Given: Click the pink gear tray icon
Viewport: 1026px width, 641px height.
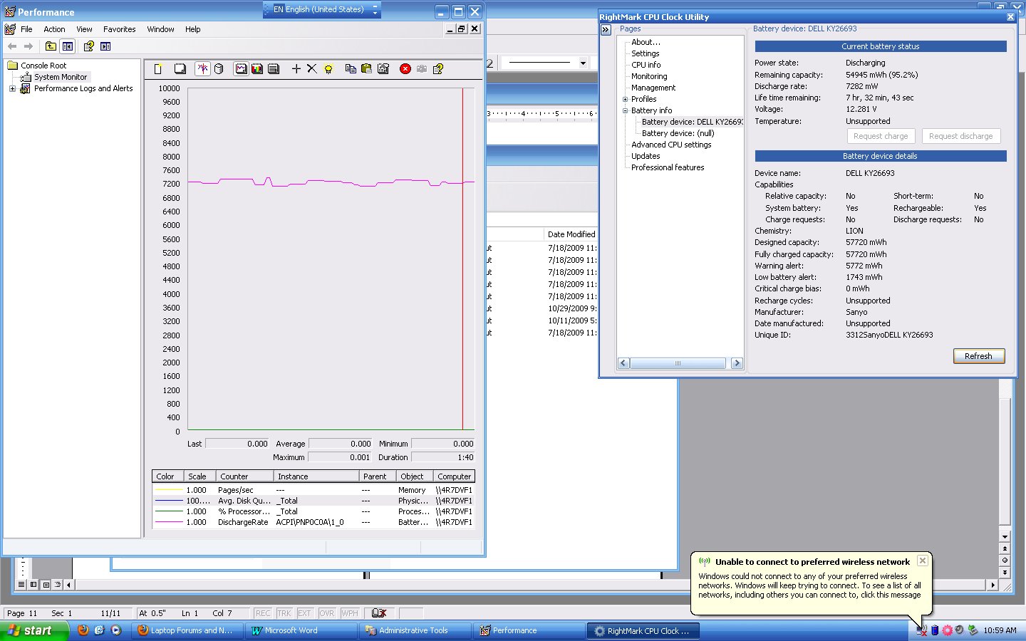Looking at the screenshot, I should tap(947, 630).
